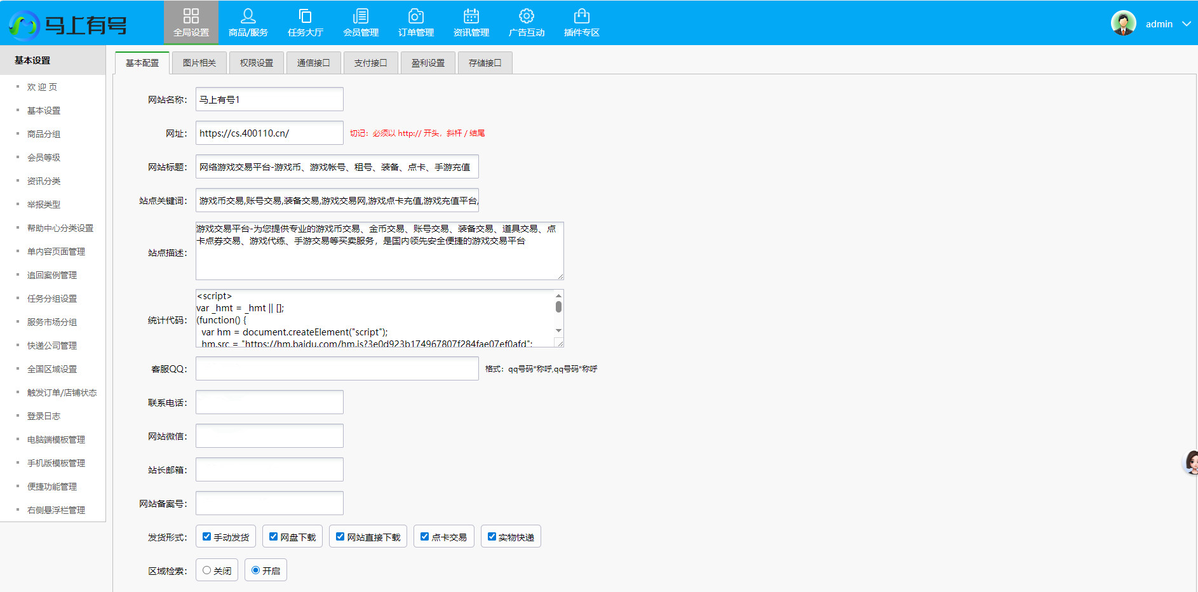This screenshot has height=592, width=1198.
Task: Open the 图片相关 tab
Action: [x=199, y=63]
